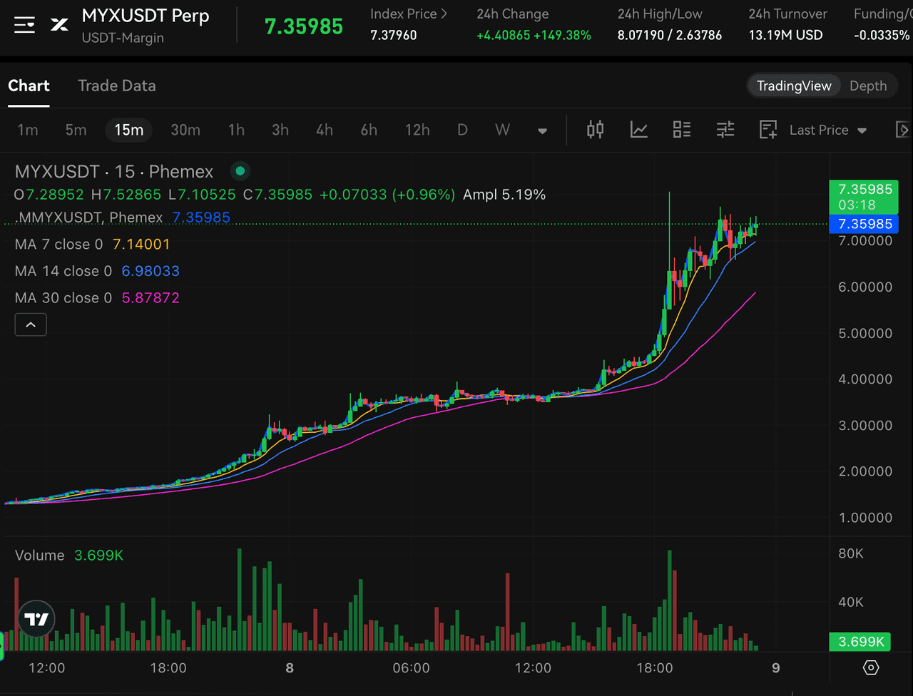
Task: Select the 1h timeframe
Action: pos(236,130)
